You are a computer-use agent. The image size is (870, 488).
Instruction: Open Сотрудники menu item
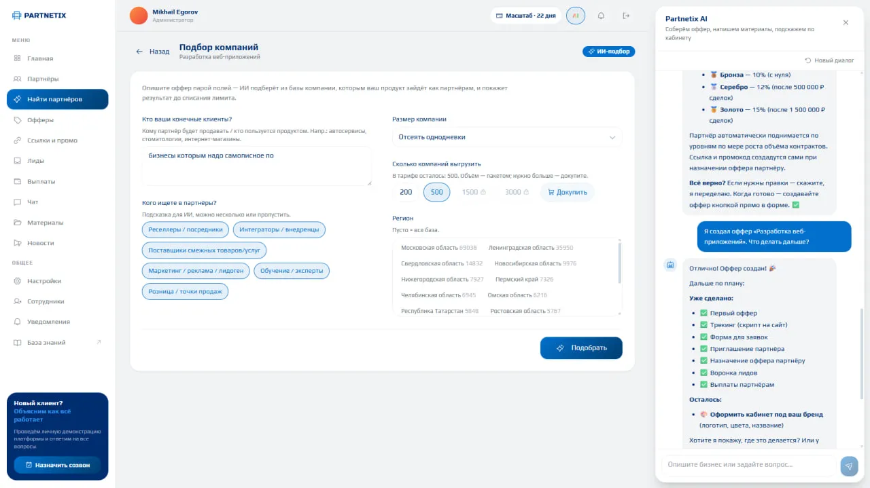(x=57, y=301)
